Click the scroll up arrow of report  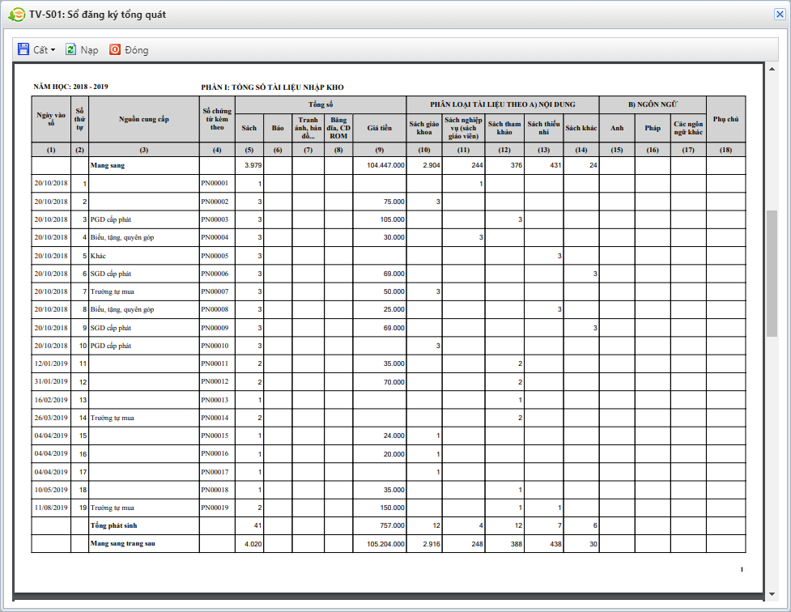772,69
